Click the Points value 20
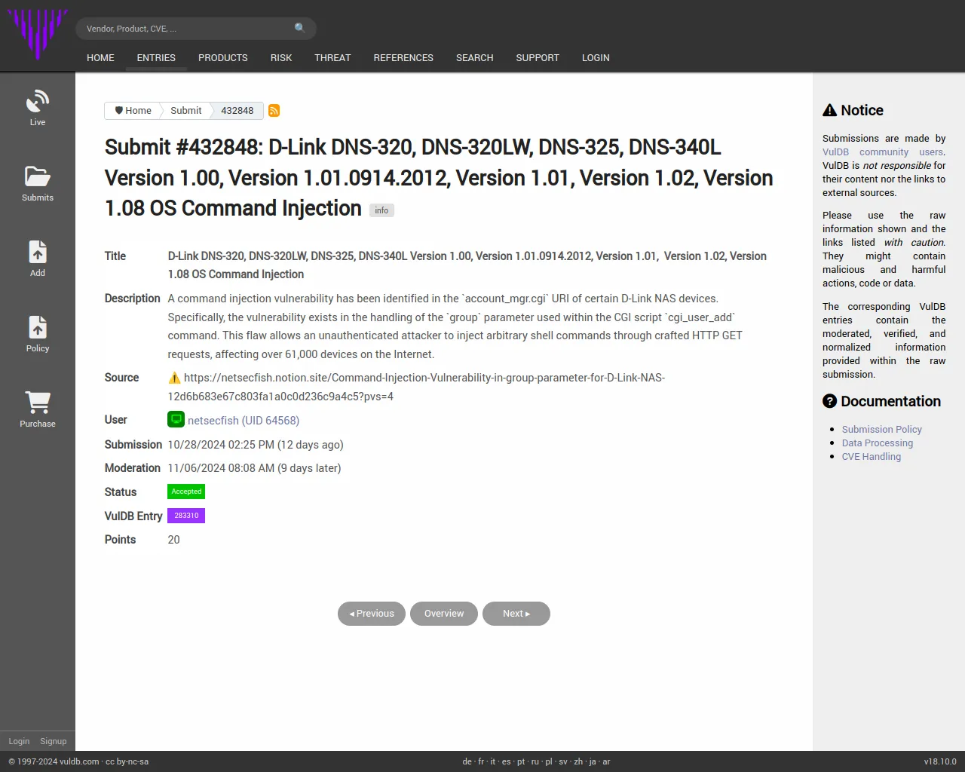Image resolution: width=965 pixels, height=772 pixels. [173, 540]
